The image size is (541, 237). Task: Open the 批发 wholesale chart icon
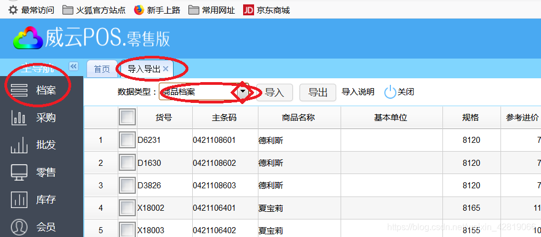pyautogui.click(x=19, y=145)
